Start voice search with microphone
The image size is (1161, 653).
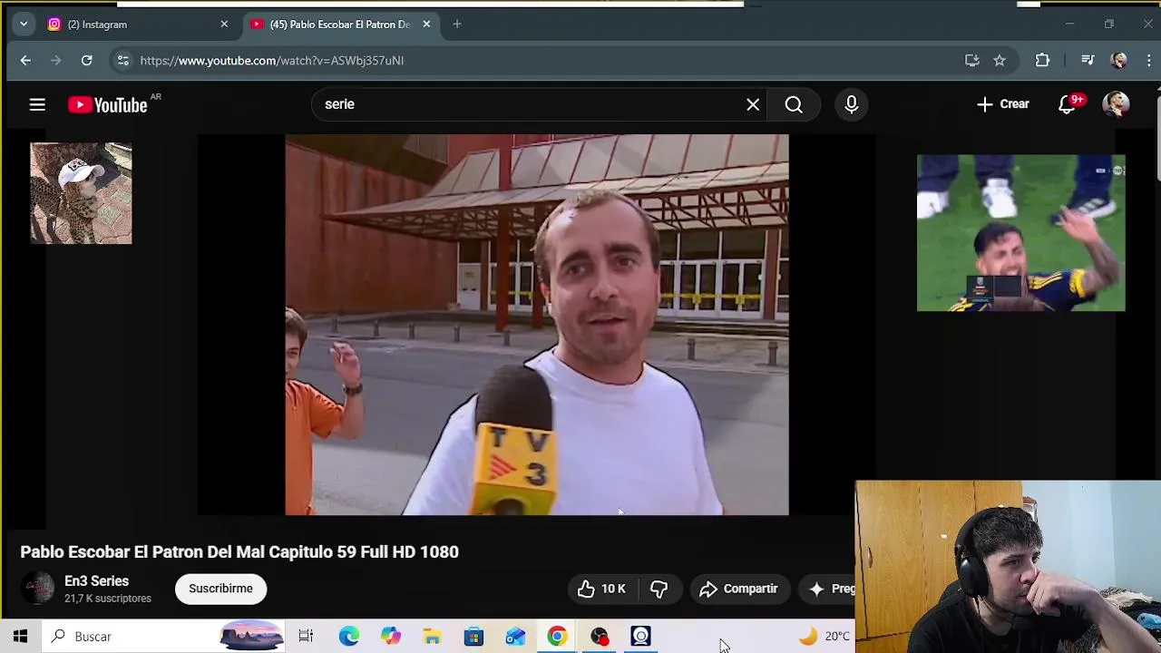(851, 104)
